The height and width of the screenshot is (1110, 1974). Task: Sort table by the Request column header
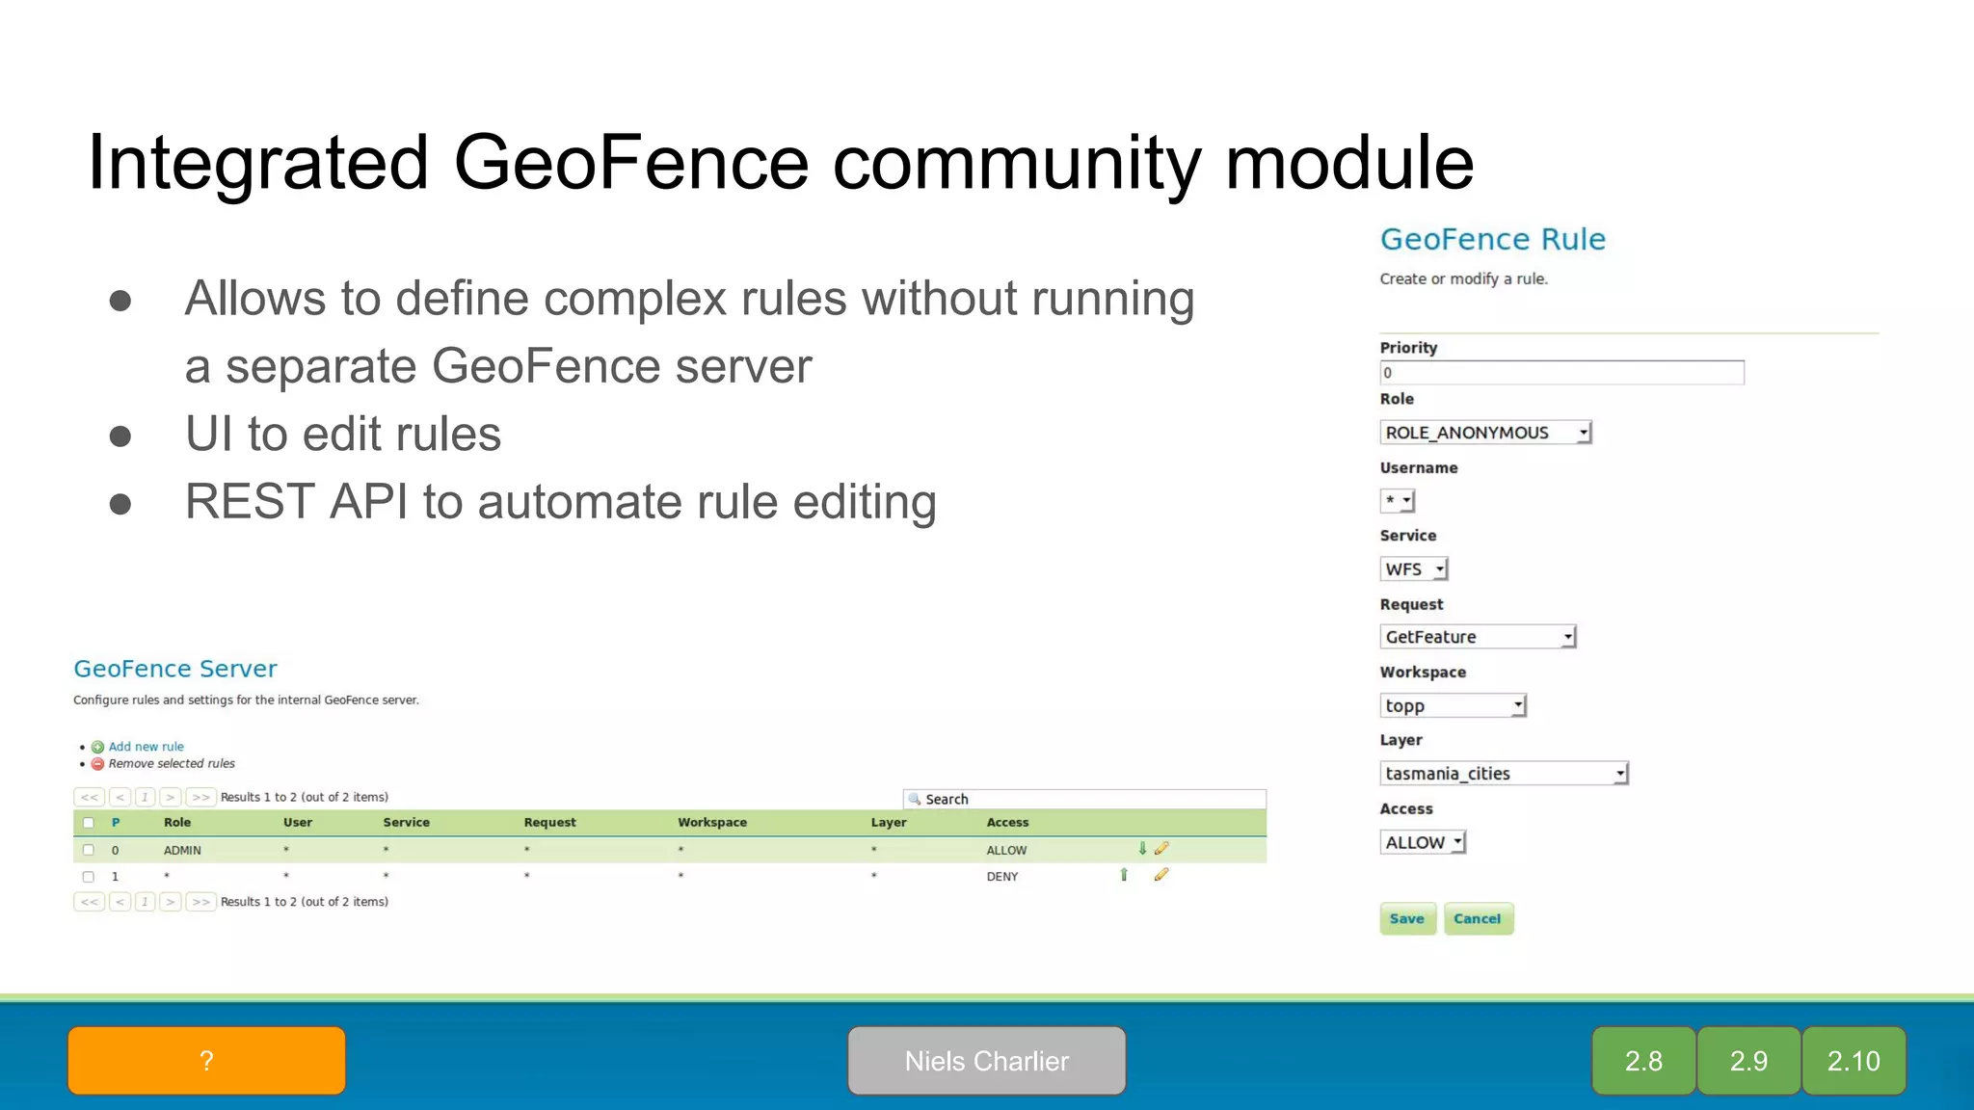tap(549, 823)
